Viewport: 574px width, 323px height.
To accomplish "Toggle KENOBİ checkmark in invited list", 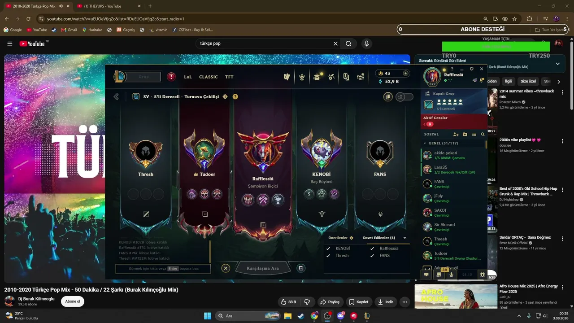I will point(328,248).
